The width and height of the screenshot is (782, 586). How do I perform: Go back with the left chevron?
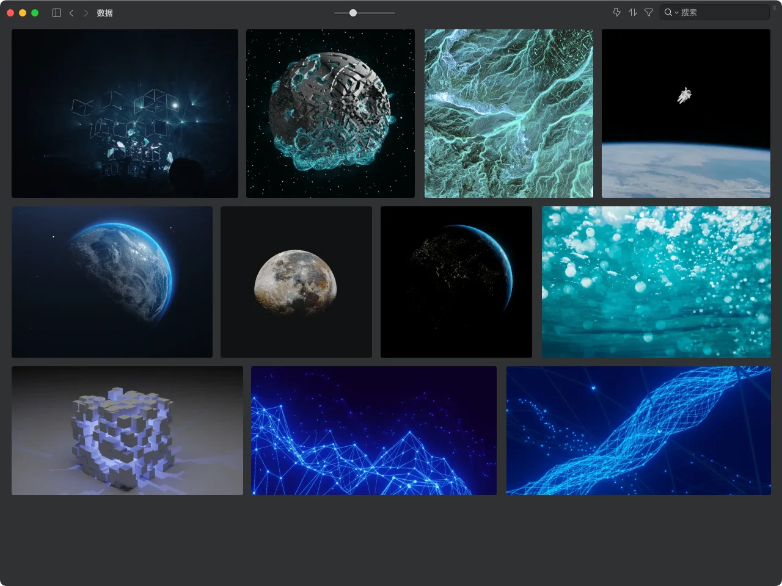[71, 13]
